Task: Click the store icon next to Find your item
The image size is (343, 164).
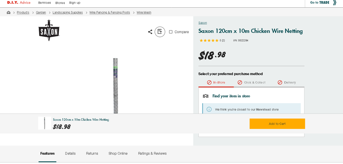Action: point(206,96)
